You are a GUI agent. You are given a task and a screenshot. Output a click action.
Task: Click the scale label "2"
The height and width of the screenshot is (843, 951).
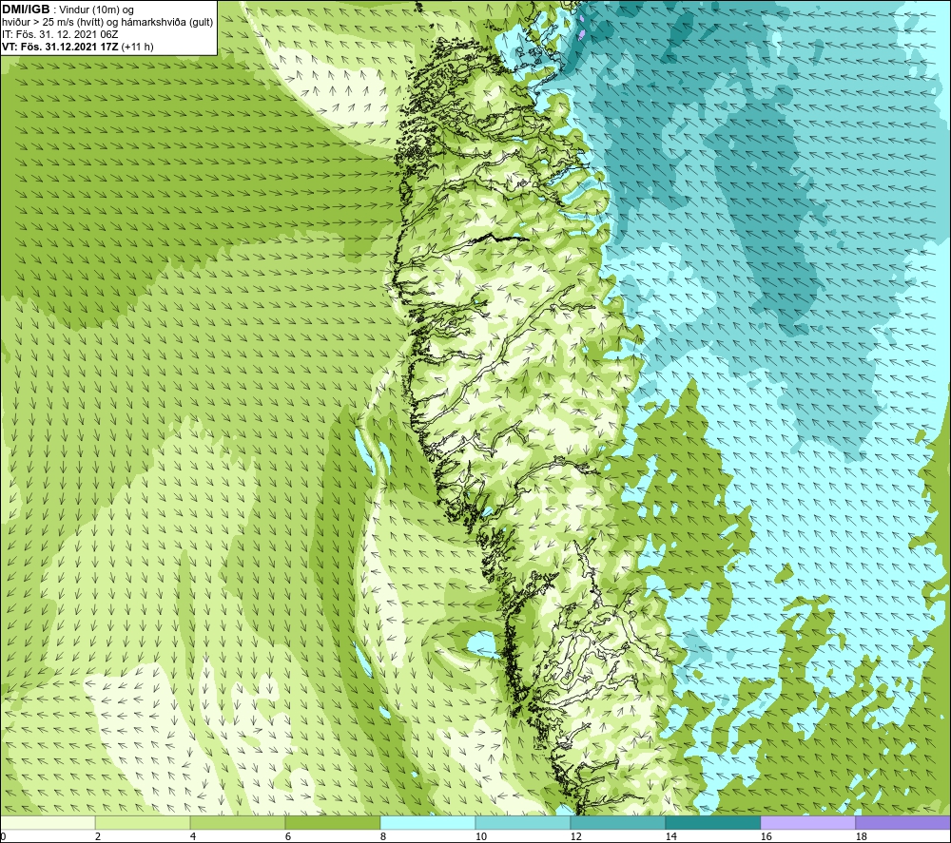[98, 837]
